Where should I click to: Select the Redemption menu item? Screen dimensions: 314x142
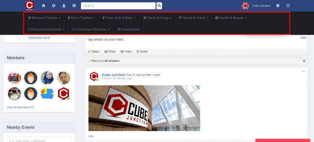point(129,29)
